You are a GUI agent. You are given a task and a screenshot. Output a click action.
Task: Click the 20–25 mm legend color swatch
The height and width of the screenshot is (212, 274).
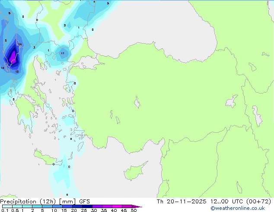coord(77,206)
